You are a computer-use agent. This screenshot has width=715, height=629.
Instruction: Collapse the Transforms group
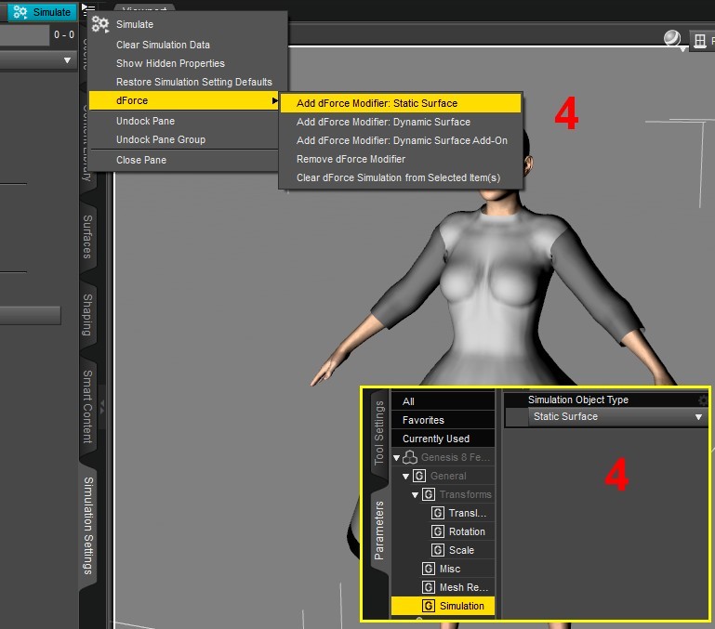[x=415, y=495]
